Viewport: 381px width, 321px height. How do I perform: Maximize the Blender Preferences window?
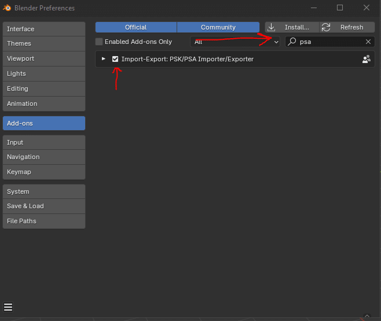coord(340,8)
